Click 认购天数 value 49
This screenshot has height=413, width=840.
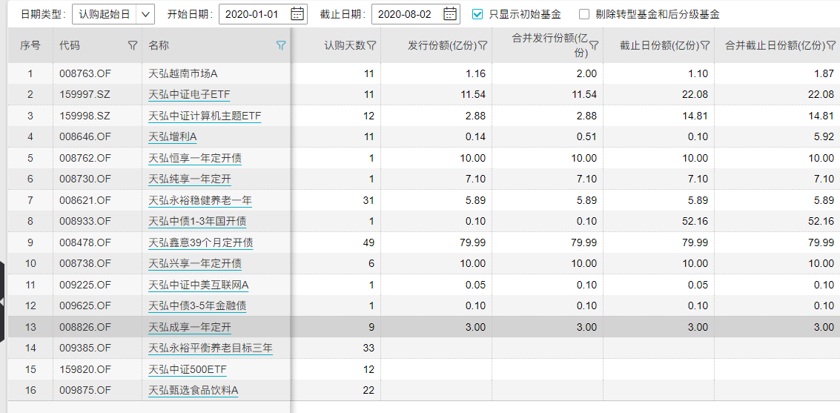pos(368,242)
